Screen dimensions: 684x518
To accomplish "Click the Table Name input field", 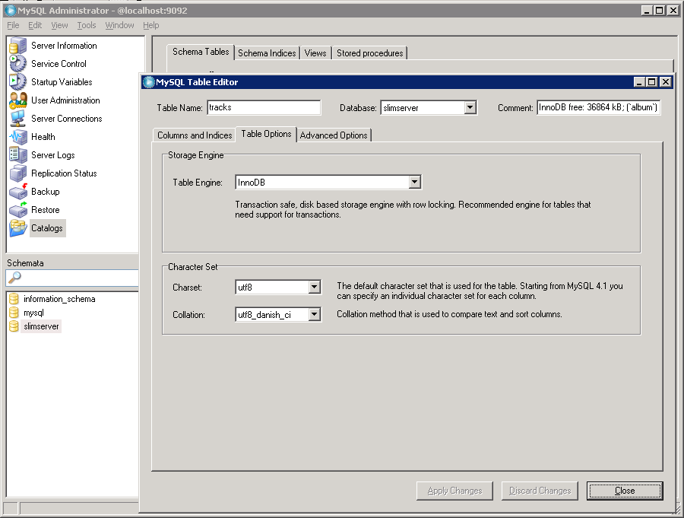I will point(264,108).
